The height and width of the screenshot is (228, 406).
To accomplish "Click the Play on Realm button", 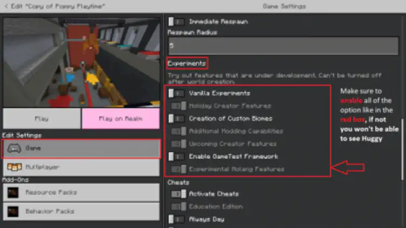I will [x=120, y=119].
